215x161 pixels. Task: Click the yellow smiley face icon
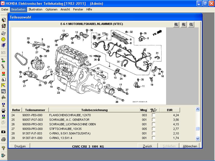(3, 39)
